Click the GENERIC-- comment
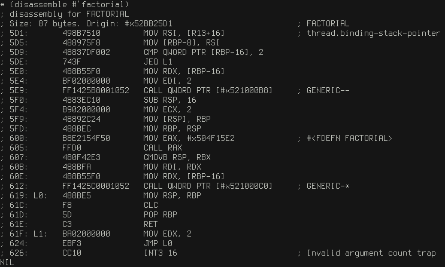Screen dimensions: 445x267 (x=328, y=90)
